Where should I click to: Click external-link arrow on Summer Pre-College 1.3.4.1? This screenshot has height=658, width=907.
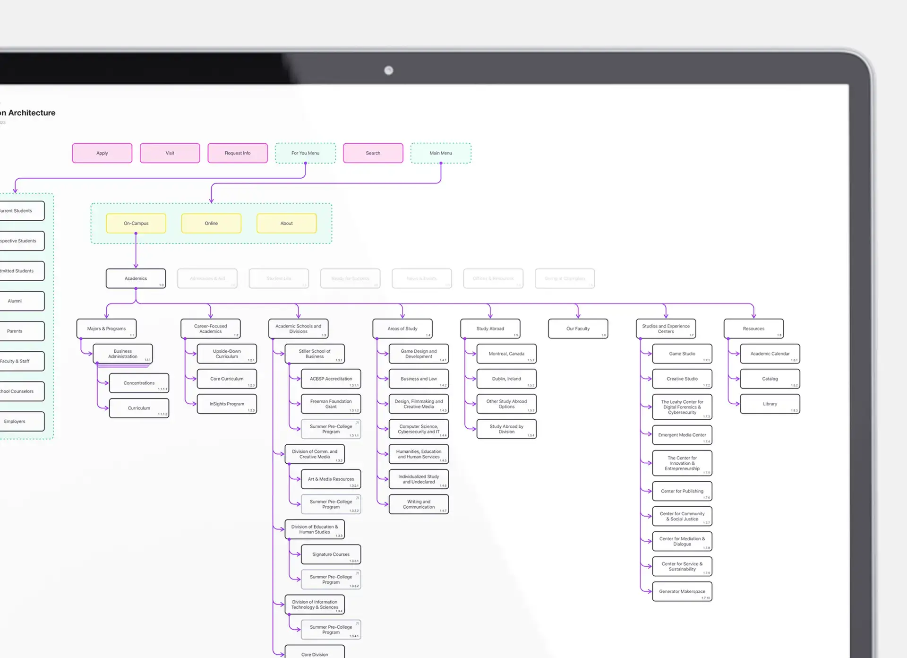coord(357,623)
